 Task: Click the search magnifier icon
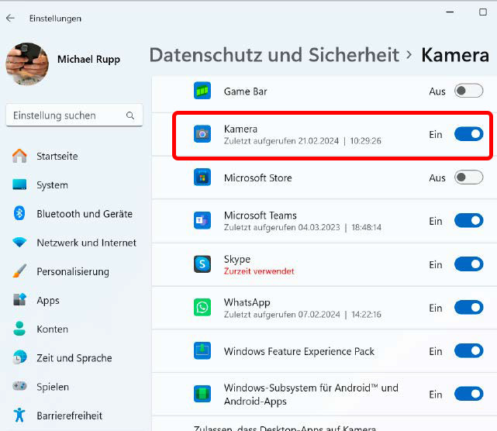click(130, 116)
